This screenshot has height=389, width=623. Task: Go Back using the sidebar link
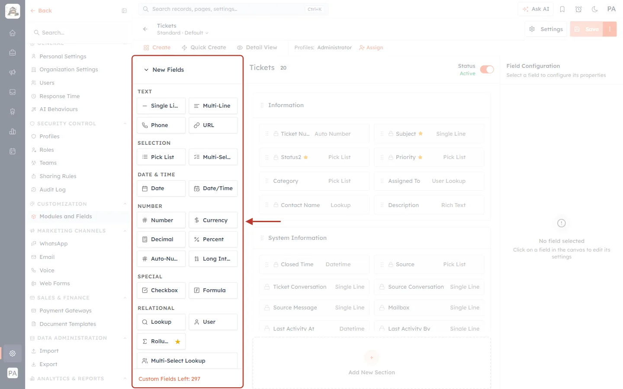pyautogui.click(x=41, y=11)
